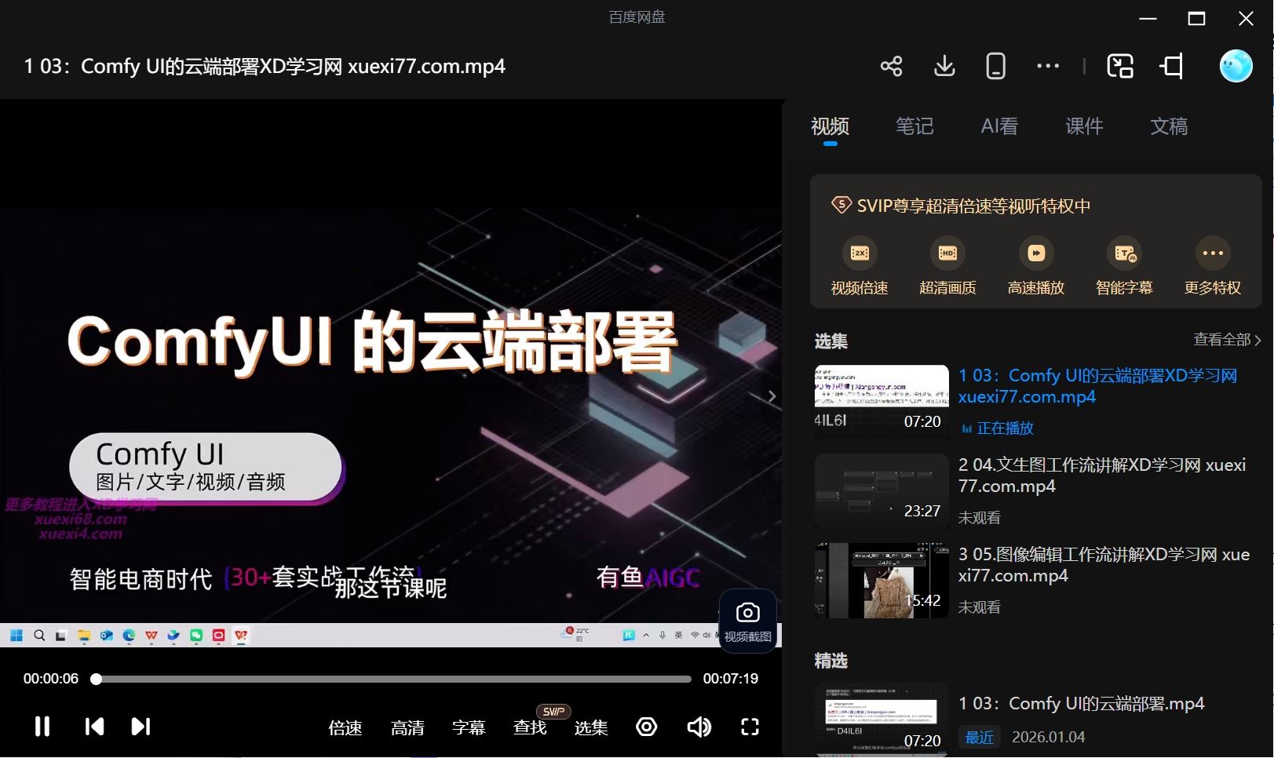The width and height of the screenshot is (1274, 758).
Task: Click the 智能字幕 privilege icon
Action: (1124, 253)
